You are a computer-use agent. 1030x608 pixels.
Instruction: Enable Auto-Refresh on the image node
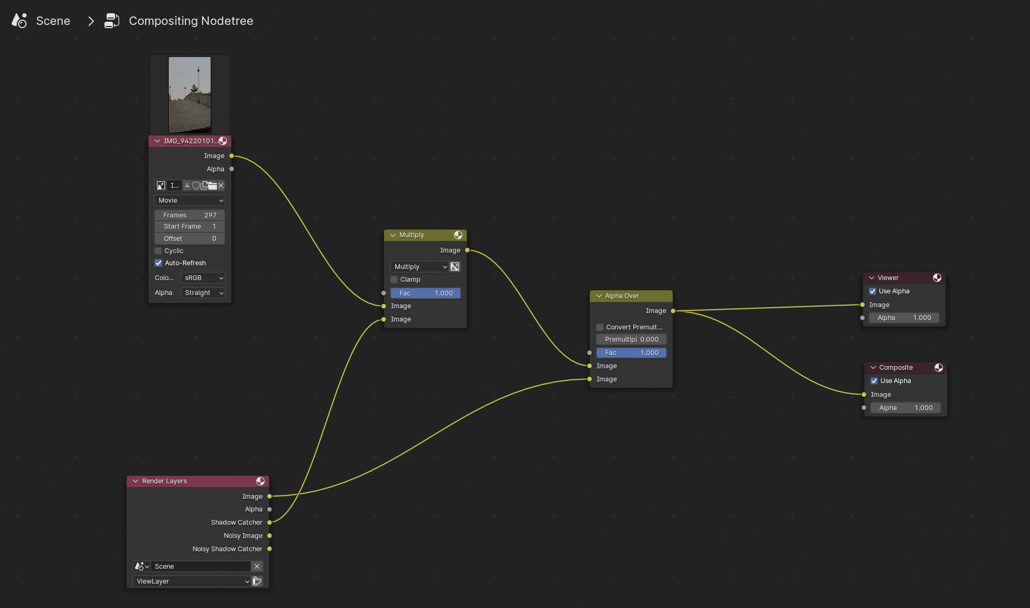159,263
